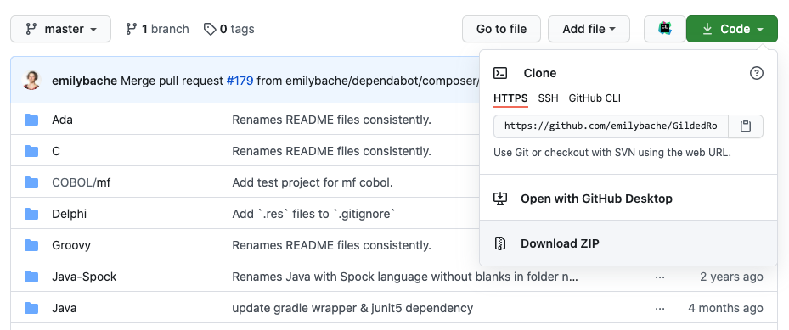
Task: Click the folder icon next to Groovy
Action: (x=31, y=246)
